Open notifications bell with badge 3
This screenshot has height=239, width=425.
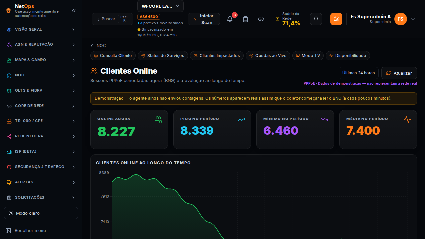point(230,19)
